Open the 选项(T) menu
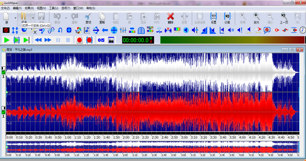The height and width of the screenshot is (161, 306). pos(66,8)
